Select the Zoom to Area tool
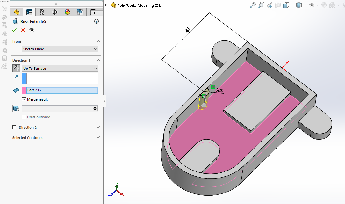 (261, 5)
